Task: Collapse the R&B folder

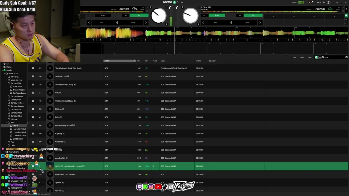Action: 6,122
